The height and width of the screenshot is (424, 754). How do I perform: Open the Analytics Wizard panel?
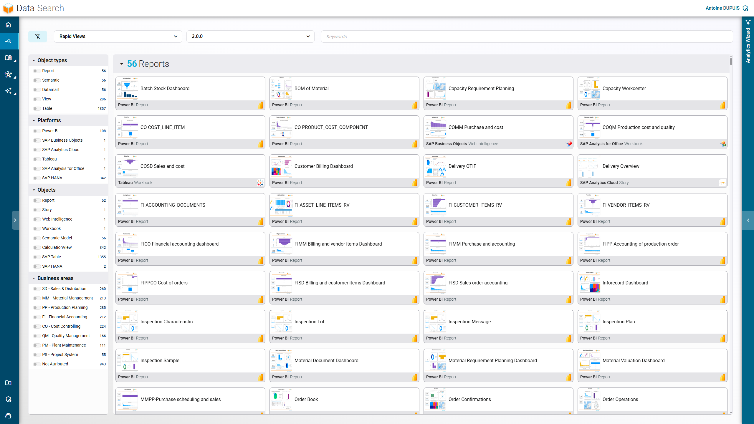748,41
